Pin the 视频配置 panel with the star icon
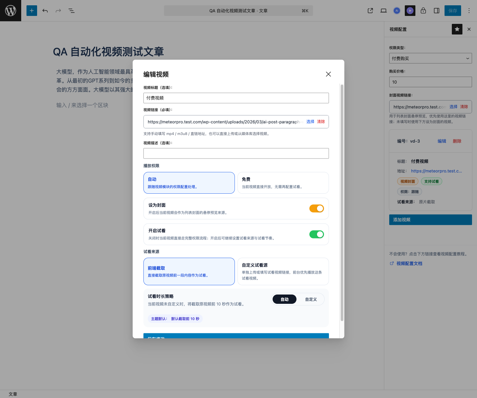The width and height of the screenshot is (477, 398). tap(457, 29)
